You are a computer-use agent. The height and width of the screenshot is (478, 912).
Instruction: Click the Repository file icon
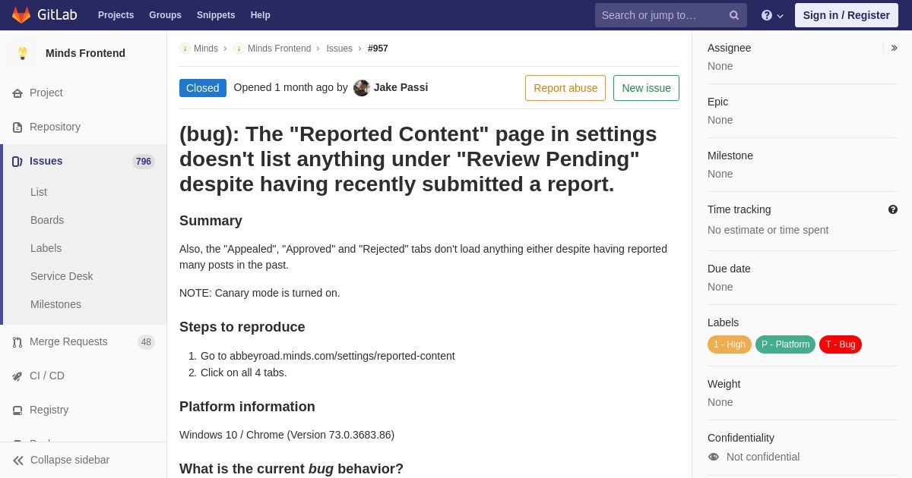tap(17, 127)
